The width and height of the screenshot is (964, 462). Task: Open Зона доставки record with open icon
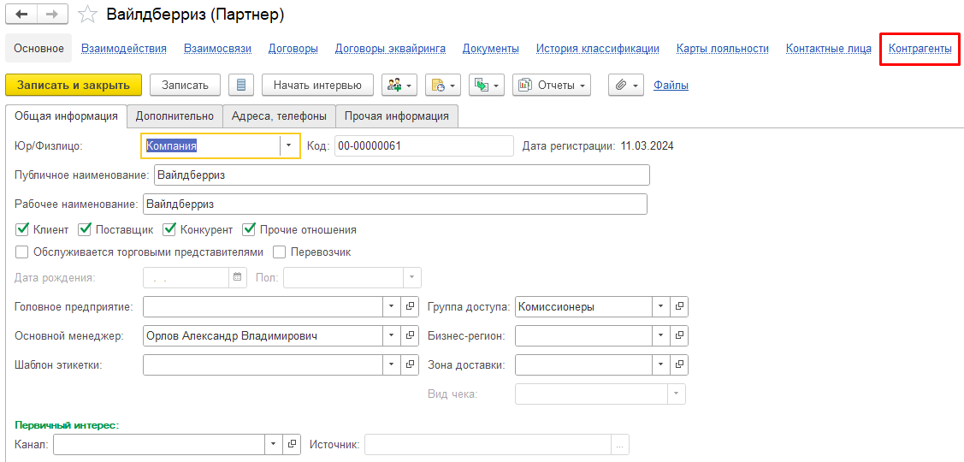point(679,364)
